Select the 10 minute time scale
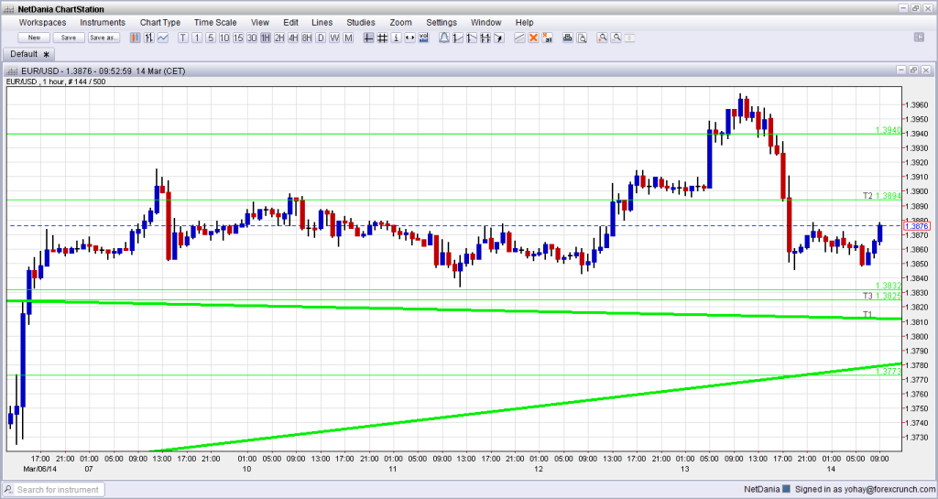This screenshot has width=938, height=499. tap(224, 38)
